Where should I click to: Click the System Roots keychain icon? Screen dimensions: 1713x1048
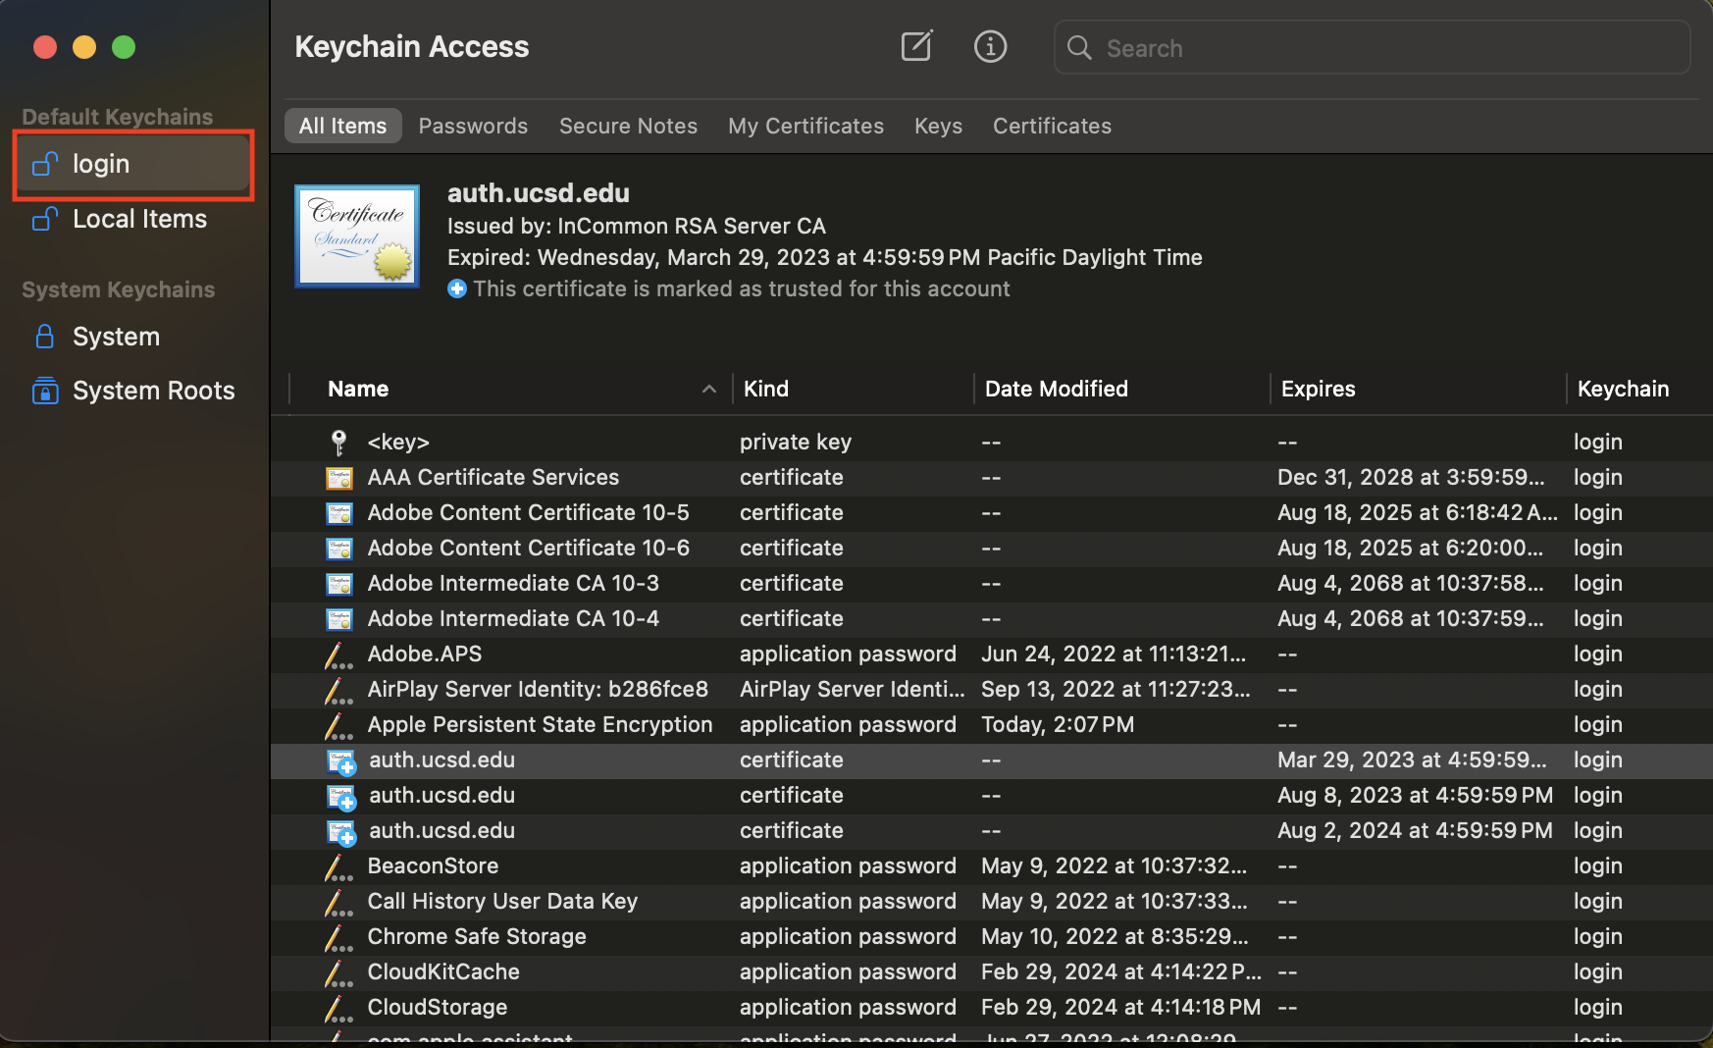[45, 391]
